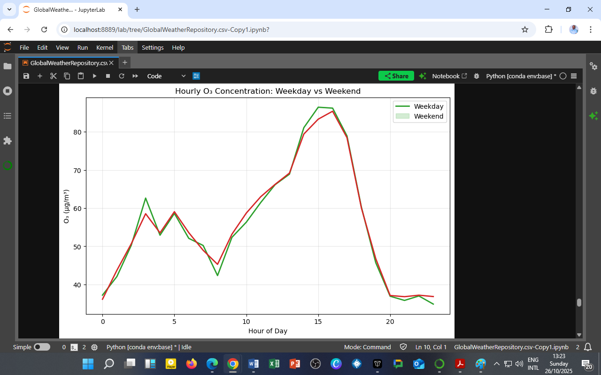Toggle Simple interface mode switch

[42, 347]
